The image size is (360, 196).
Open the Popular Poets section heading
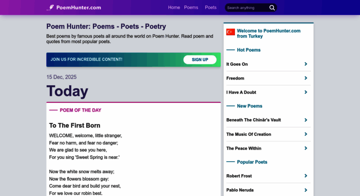click(252, 162)
